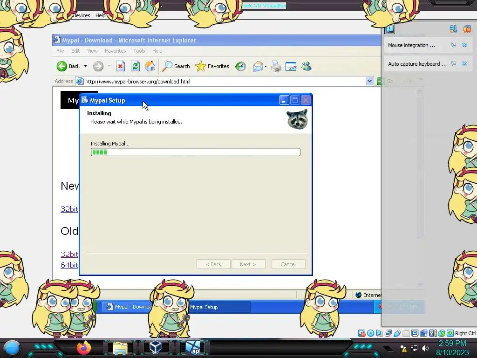Screen dimensions: 477x358
Task: Click the sort notifications icon
Action: [x=453, y=29]
